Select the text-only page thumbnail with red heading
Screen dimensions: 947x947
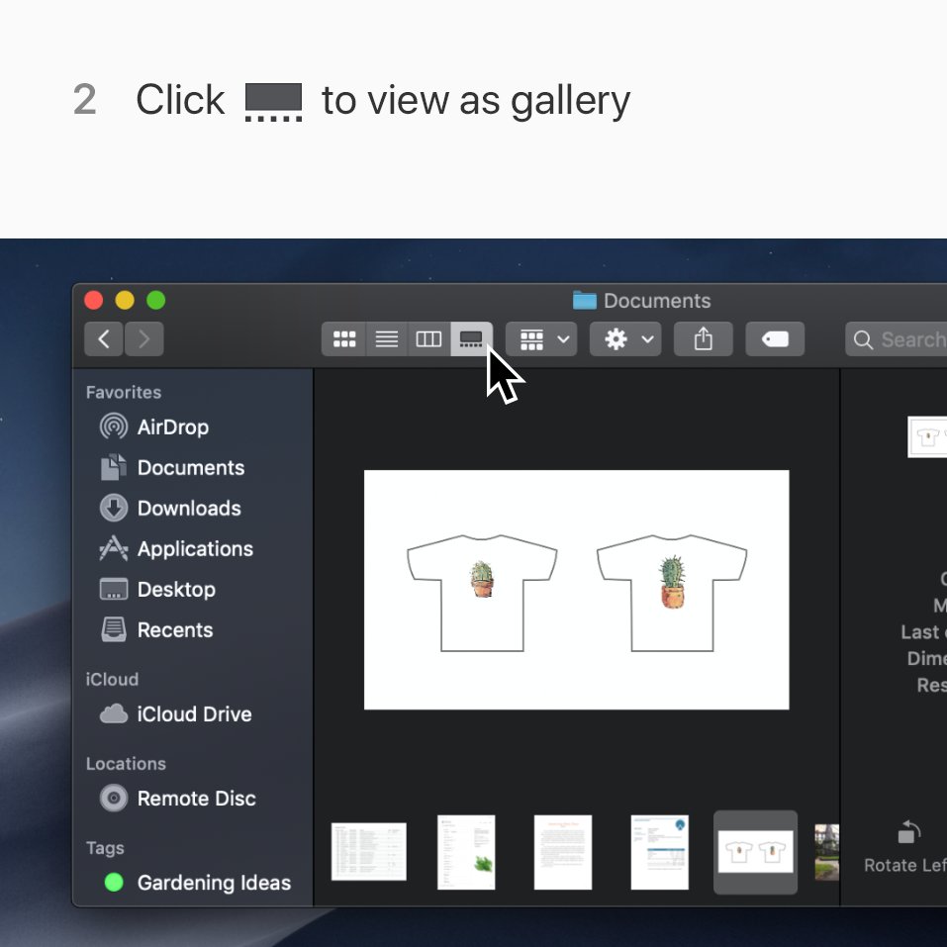coord(563,852)
